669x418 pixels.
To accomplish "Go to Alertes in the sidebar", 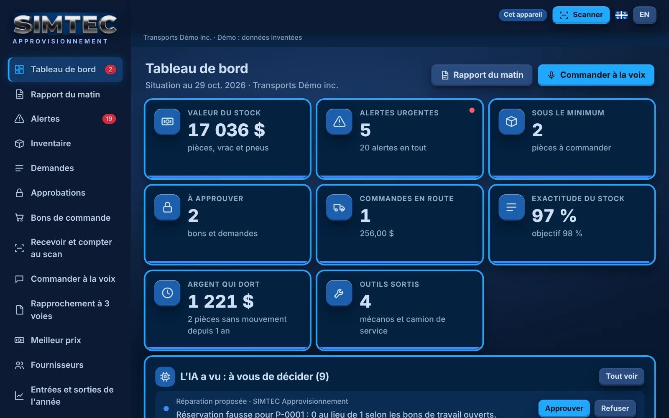I will pyautogui.click(x=65, y=119).
